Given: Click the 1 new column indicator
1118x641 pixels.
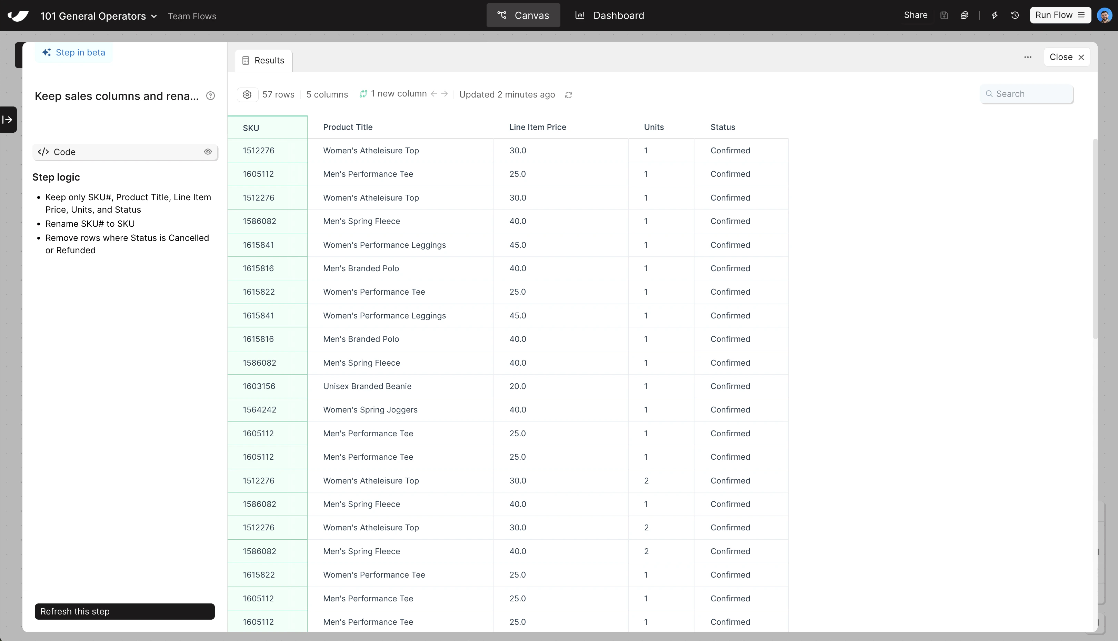Looking at the screenshot, I should [x=393, y=94].
